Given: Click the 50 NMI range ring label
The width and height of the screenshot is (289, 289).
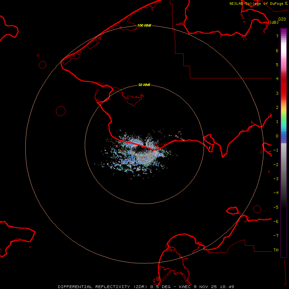Looking at the screenshot, I should point(144,85).
